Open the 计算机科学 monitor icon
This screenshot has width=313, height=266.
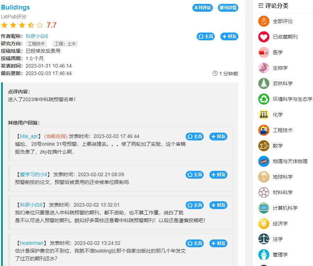tap(264, 208)
